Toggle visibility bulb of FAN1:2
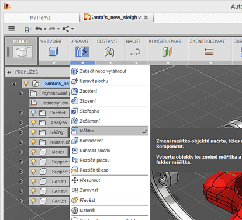The height and width of the screenshot is (220, 242). (33, 191)
